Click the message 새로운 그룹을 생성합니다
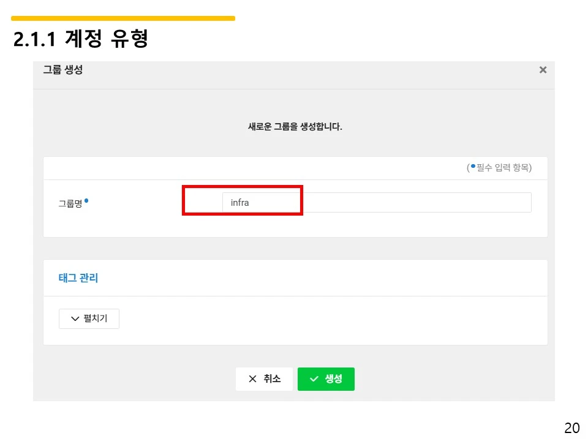The width and height of the screenshot is (588, 441). click(294, 126)
